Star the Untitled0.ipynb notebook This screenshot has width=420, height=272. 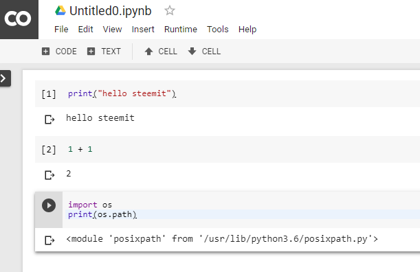170,11
